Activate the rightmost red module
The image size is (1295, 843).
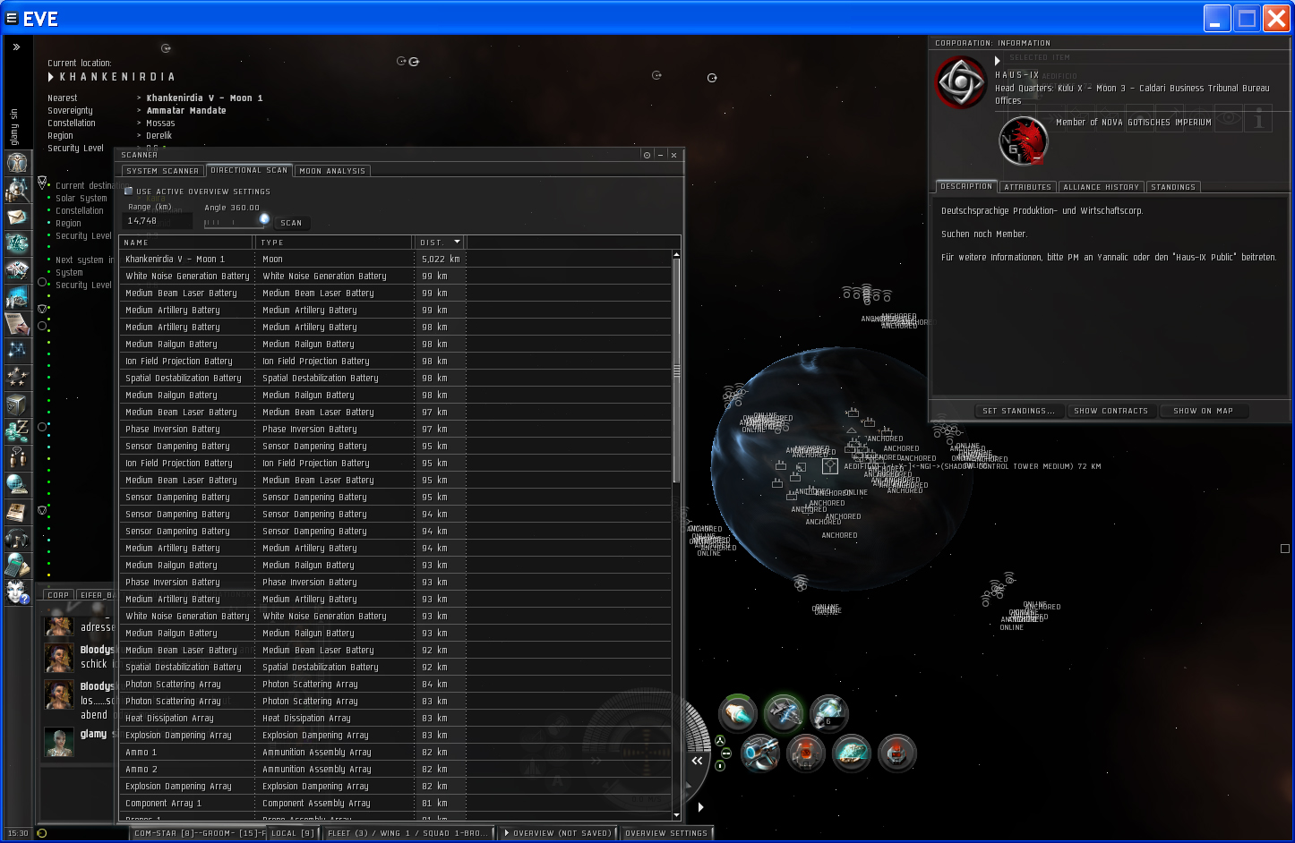896,753
